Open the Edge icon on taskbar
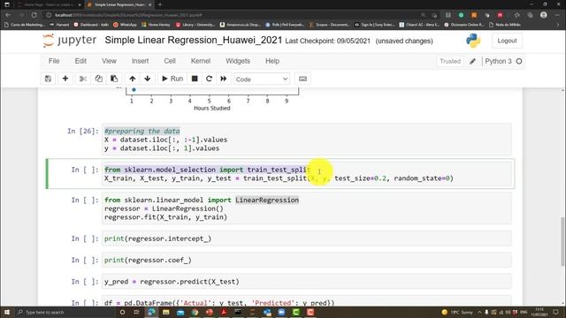 point(151,312)
